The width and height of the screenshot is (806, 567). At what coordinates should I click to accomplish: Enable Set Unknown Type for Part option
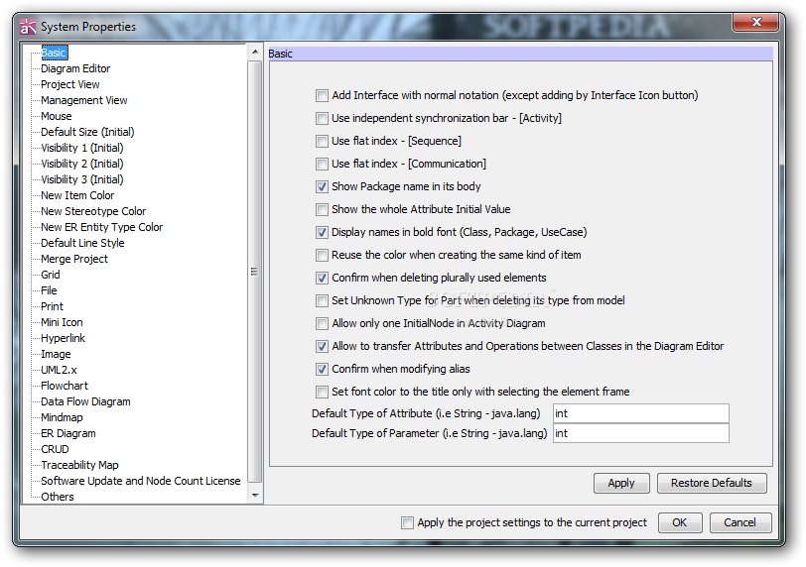[322, 300]
